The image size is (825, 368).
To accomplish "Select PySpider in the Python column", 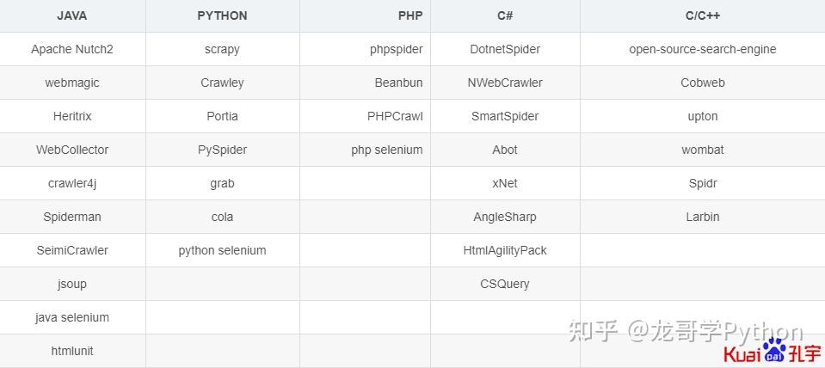I will tap(222, 150).
